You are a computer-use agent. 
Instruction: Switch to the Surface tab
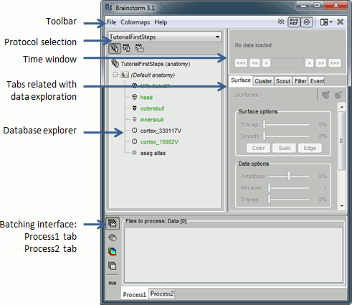[x=241, y=80]
